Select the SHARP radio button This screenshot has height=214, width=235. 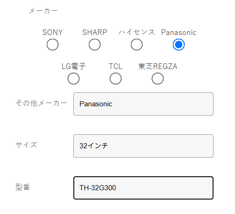click(x=95, y=45)
